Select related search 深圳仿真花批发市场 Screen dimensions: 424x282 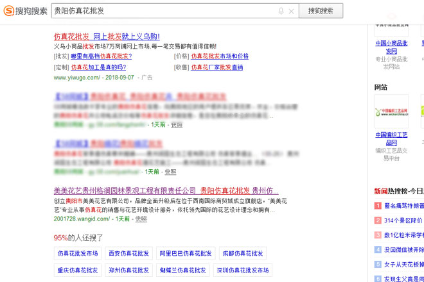243,270
